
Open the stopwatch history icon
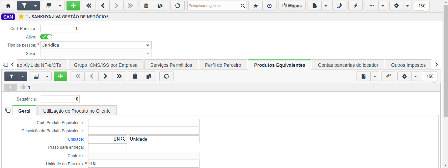tap(269, 6)
